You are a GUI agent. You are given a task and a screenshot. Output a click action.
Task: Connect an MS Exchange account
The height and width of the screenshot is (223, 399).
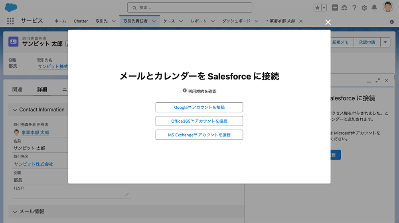tap(199, 135)
